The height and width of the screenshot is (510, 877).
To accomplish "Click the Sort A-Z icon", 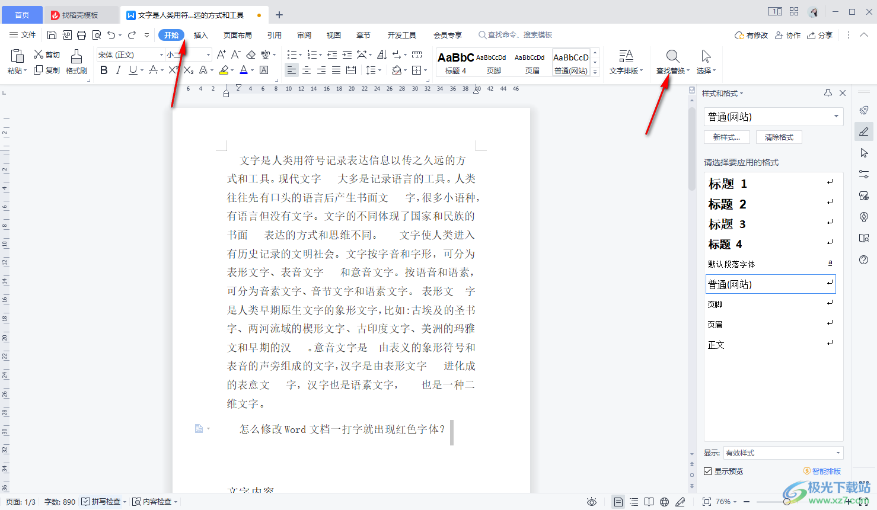I will tap(382, 54).
